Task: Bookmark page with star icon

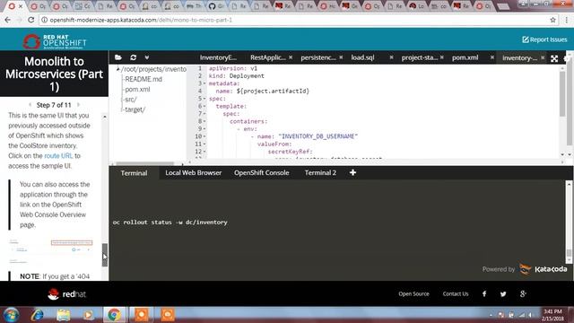Action: [x=552, y=20]
